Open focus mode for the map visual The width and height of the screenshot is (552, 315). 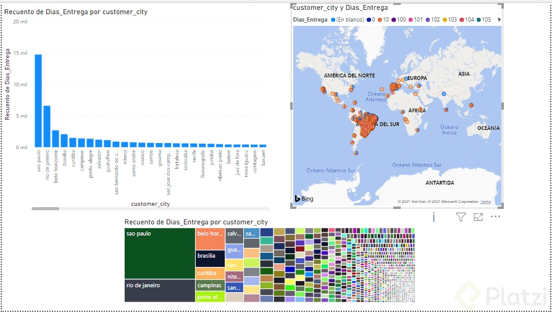tap(478, 217)
